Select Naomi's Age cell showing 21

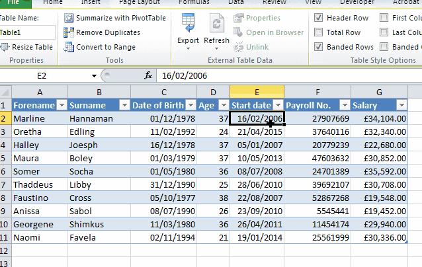214,237
